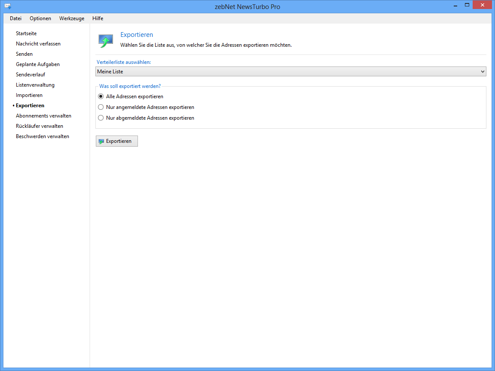Image resolution: width=495 pixels, height=371 pixels.
Task: Navigate to Senden in the sidebar
Action: 24,54
